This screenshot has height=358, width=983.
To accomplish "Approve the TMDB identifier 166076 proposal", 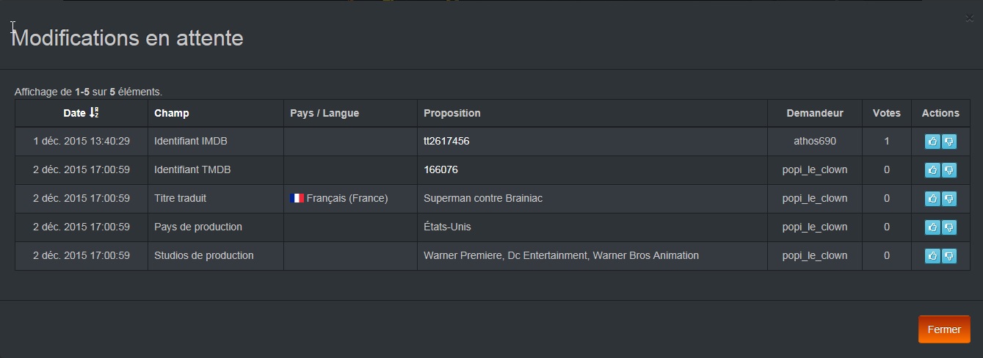I will click(x=932, y=170).
